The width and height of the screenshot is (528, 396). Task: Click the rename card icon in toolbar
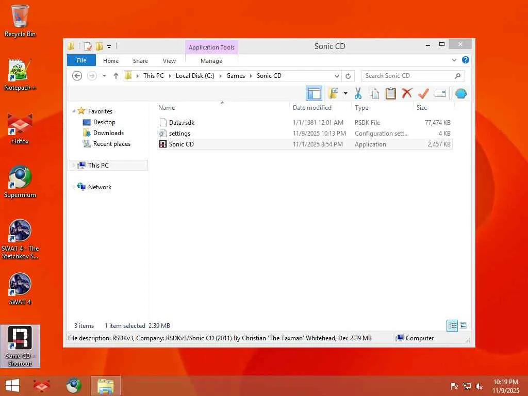coord(440,93)
